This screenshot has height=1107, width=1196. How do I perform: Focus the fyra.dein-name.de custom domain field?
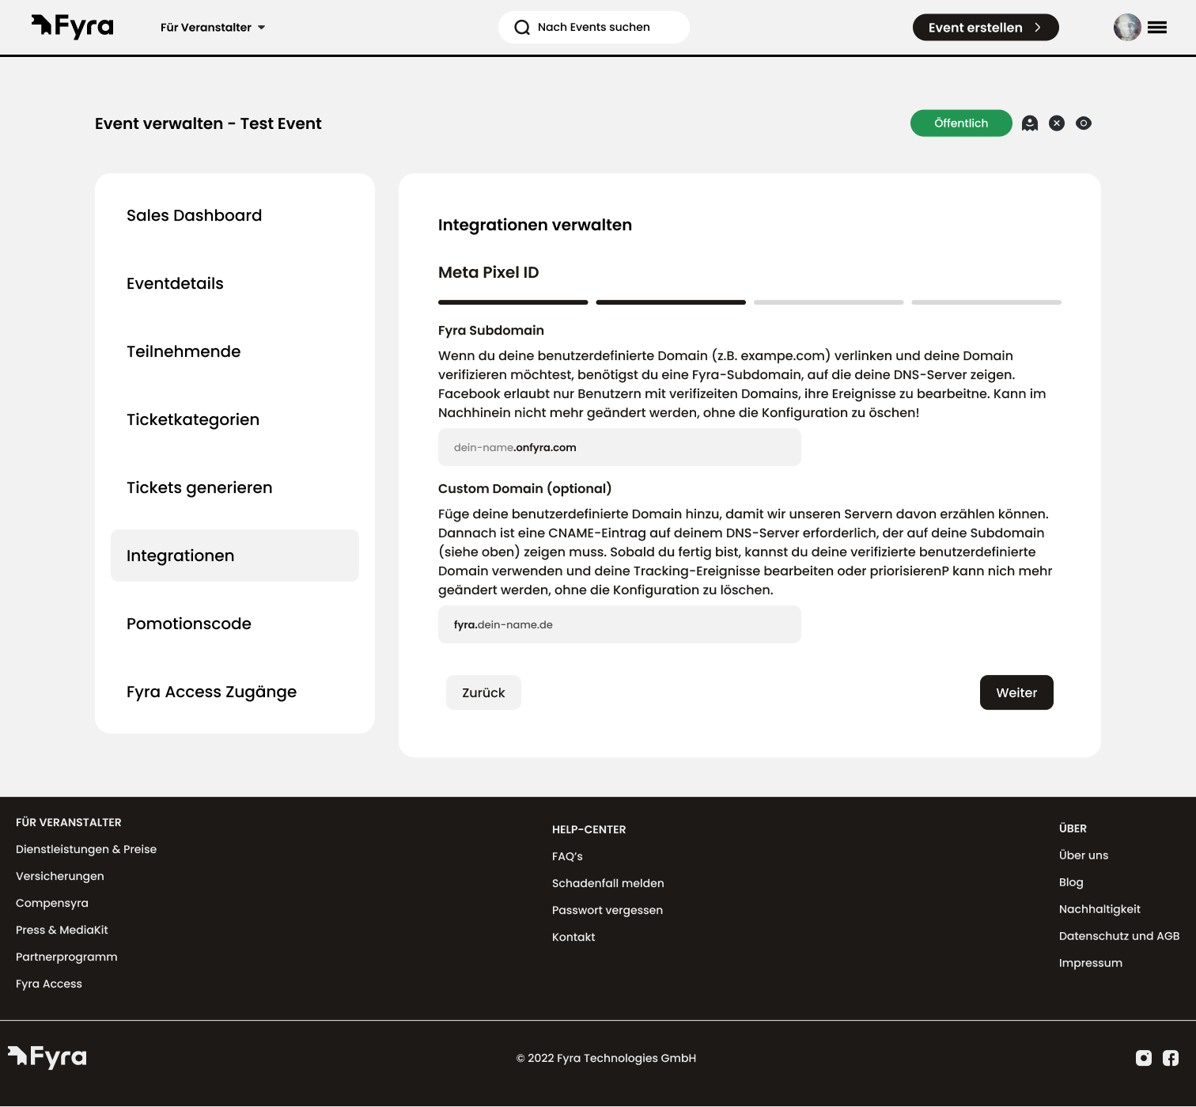point(619,624)
